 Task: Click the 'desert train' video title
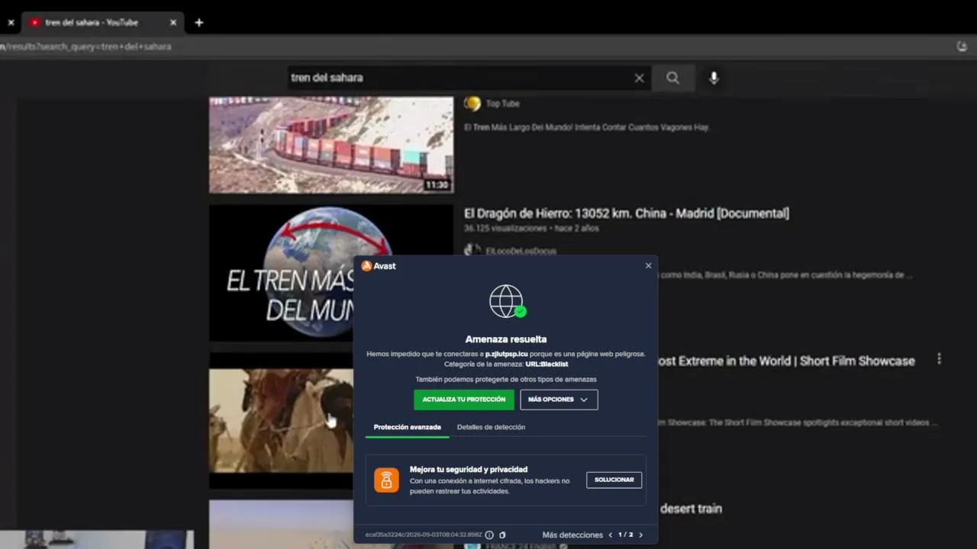[691, 509]
